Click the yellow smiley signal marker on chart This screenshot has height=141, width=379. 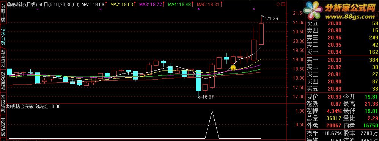pyautogui.click(x=233, y=67)
